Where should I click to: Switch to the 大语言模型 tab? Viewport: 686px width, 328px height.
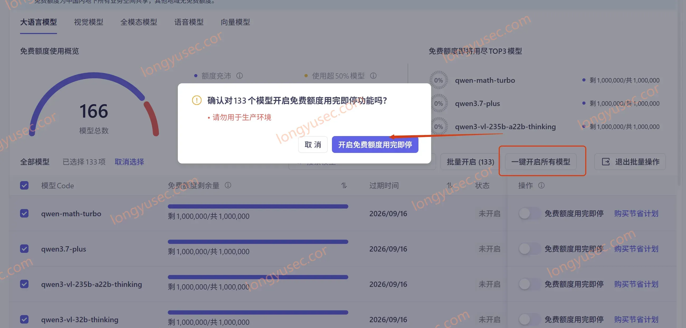[x=38, y=22]
